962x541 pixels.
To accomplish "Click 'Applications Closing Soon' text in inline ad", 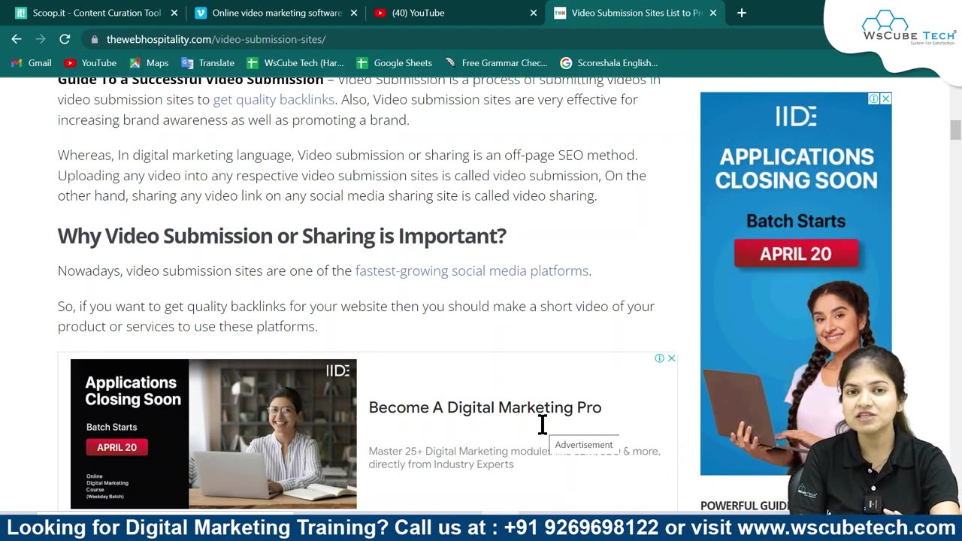I will coord(133,391).
